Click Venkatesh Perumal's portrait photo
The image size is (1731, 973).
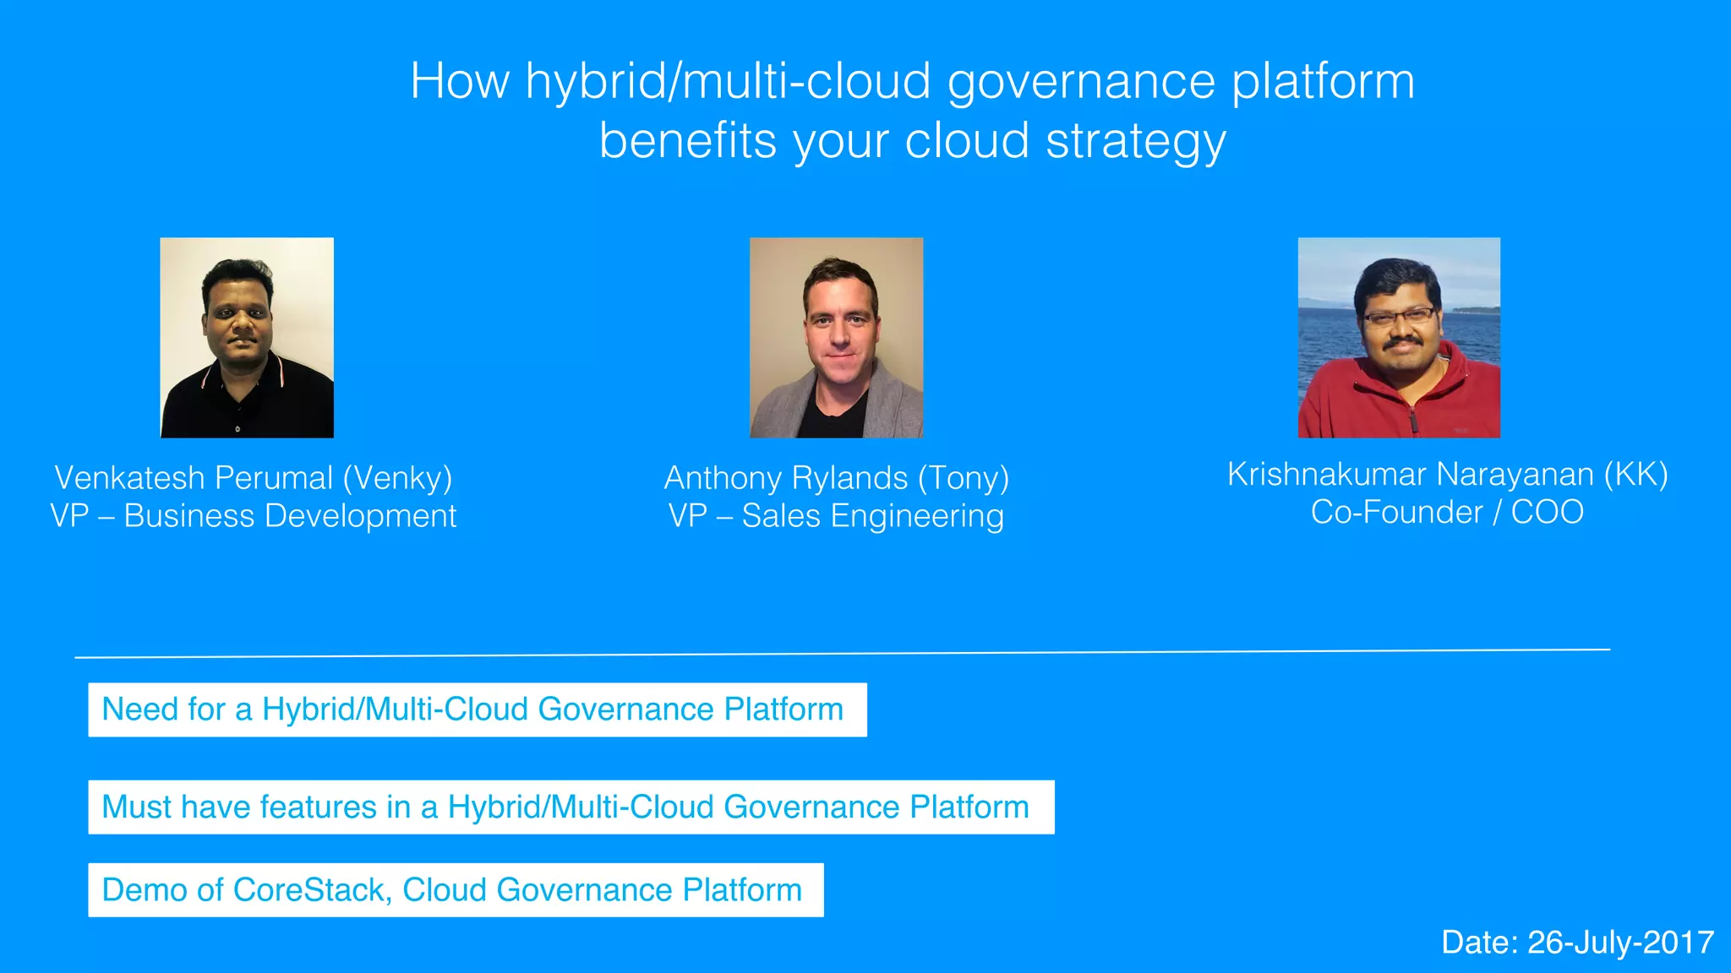tap(247, 338)
